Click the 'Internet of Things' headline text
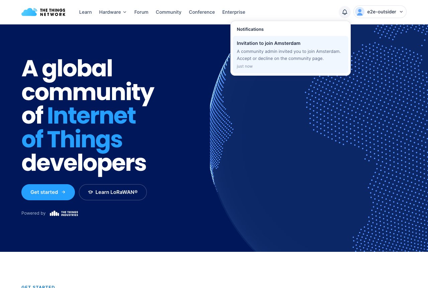 click(x=79, y=127)
